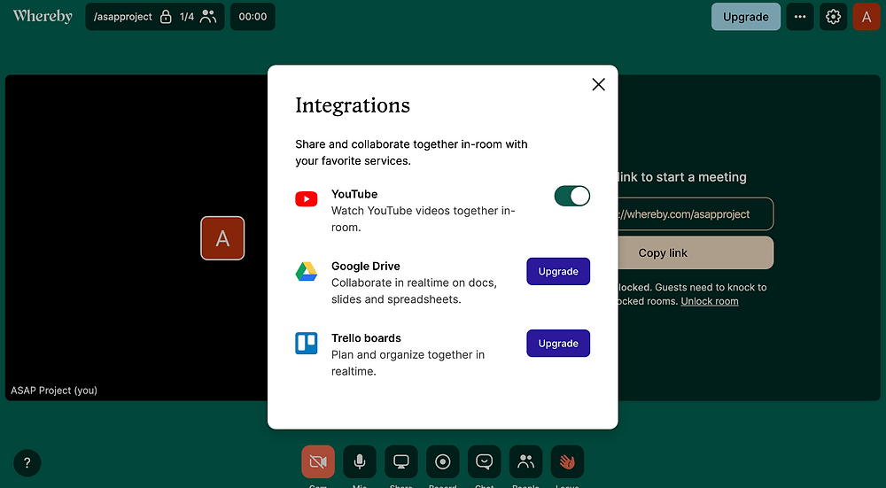This screenshot has height=488, width=886.
Task: Click the YouTube title text
Action: coord(354,194)
